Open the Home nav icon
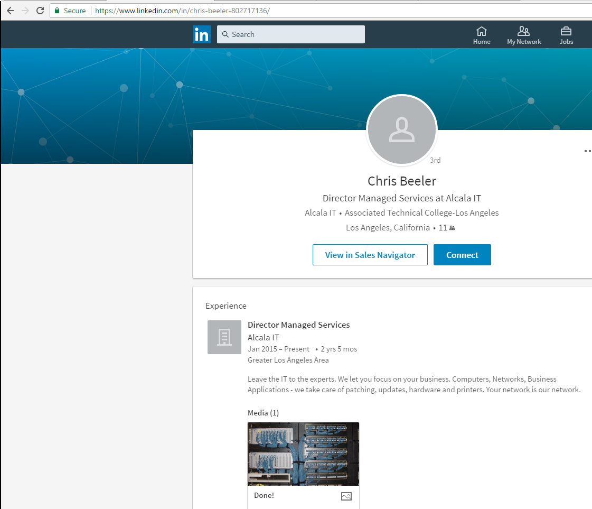 (x=482, y=35)
